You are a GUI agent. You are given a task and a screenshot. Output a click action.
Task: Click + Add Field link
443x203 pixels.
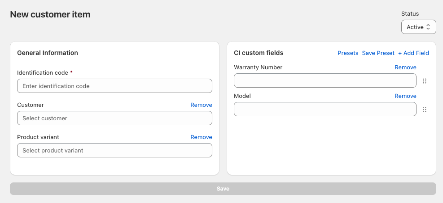coord(413,53)
